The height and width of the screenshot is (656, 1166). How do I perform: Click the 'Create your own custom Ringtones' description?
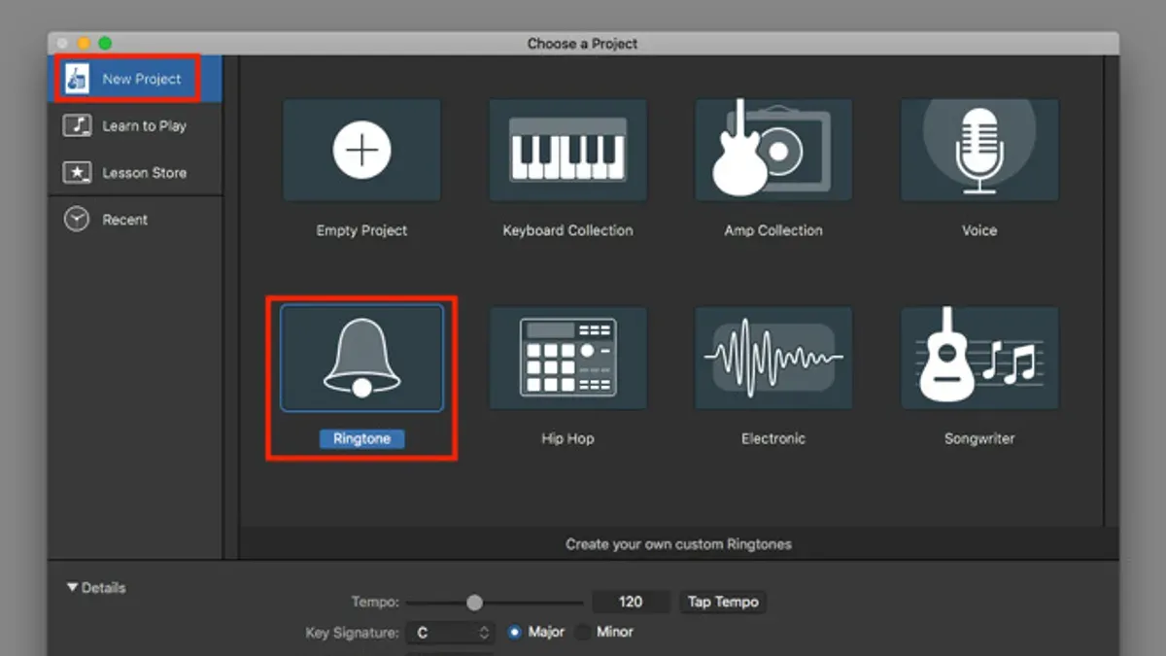(678, 544)
